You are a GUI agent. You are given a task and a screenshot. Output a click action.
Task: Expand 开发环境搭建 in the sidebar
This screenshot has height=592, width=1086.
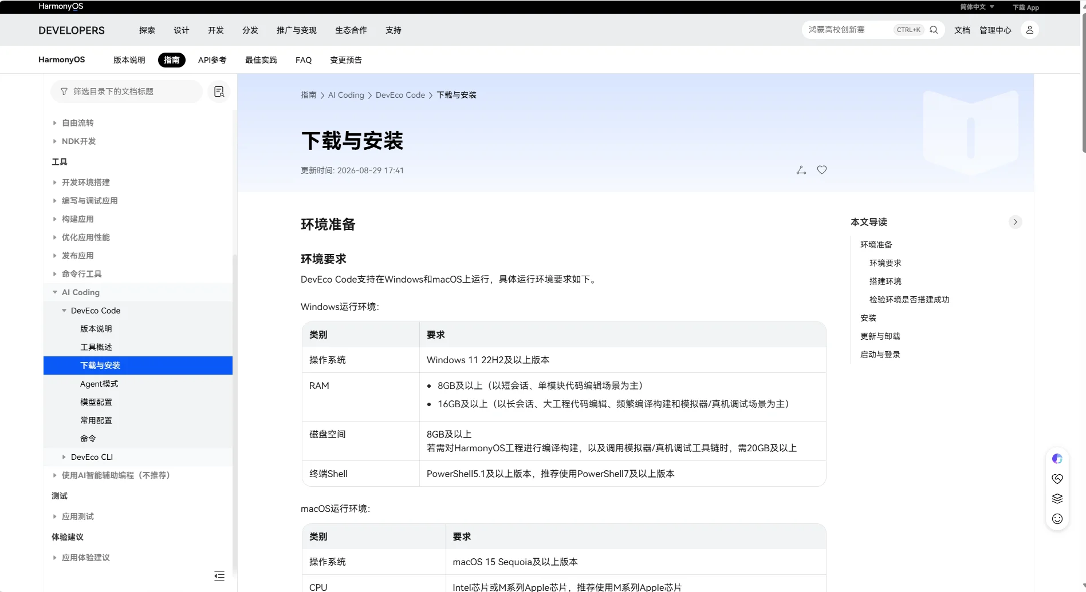point(55,182)
